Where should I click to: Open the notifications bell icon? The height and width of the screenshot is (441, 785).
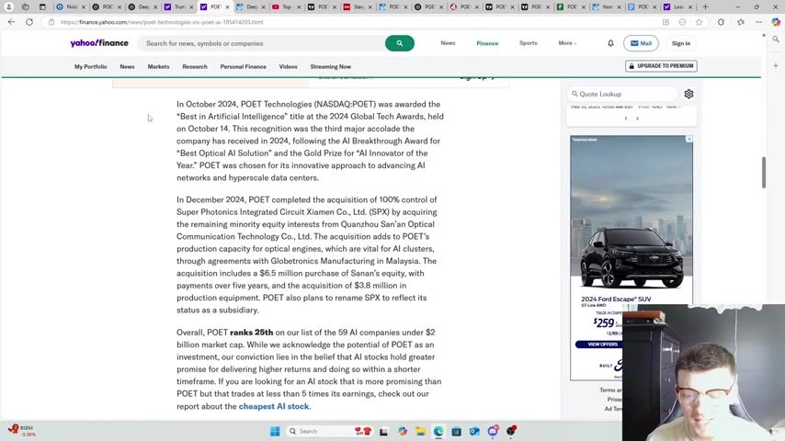click(x=610, y=43)
